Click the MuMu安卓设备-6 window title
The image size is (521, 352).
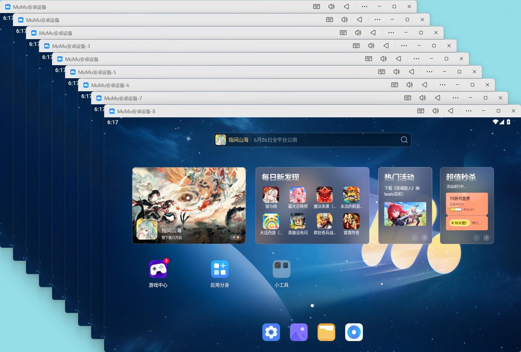[110, 85]
